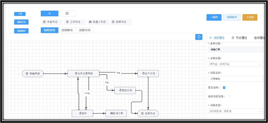Viewport: 268px width, 123px height.
Task: Pick the 结束节点 base node
Action: coord(121,22)
